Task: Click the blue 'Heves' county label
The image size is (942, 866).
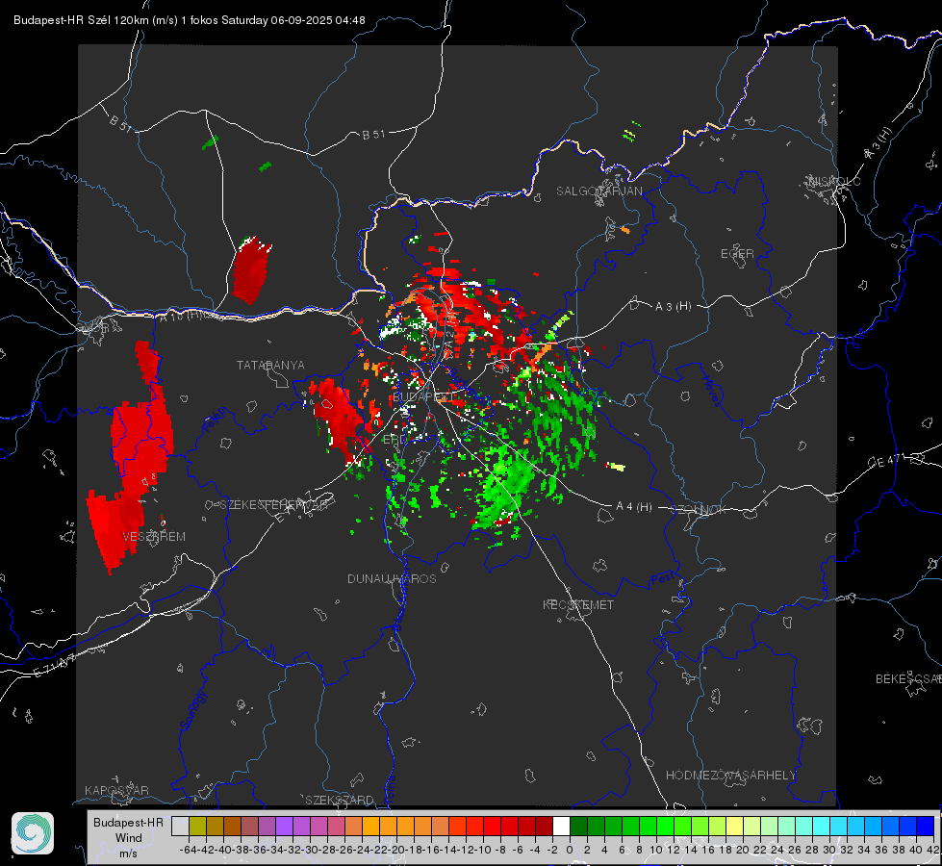Action: [x=711, y=390]
